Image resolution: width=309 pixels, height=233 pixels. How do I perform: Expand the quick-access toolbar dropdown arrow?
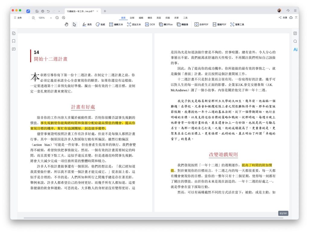(x=59, y=11)
